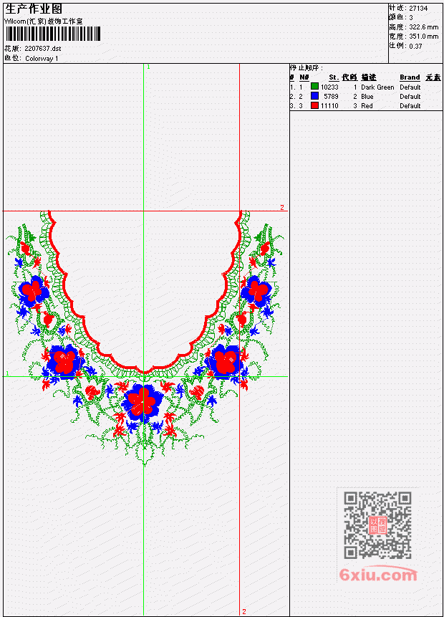
Task: Select the scale value '0.37'
Action: click(x=415, y=46)
